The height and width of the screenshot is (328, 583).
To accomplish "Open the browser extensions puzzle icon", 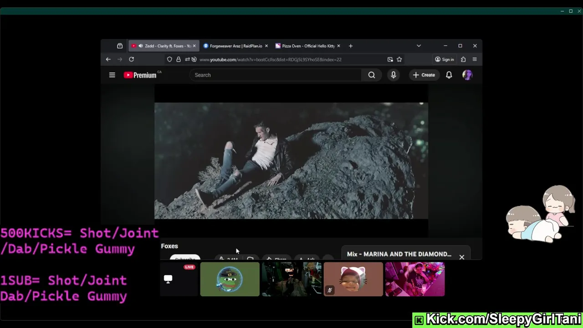I will pos(463,59).
